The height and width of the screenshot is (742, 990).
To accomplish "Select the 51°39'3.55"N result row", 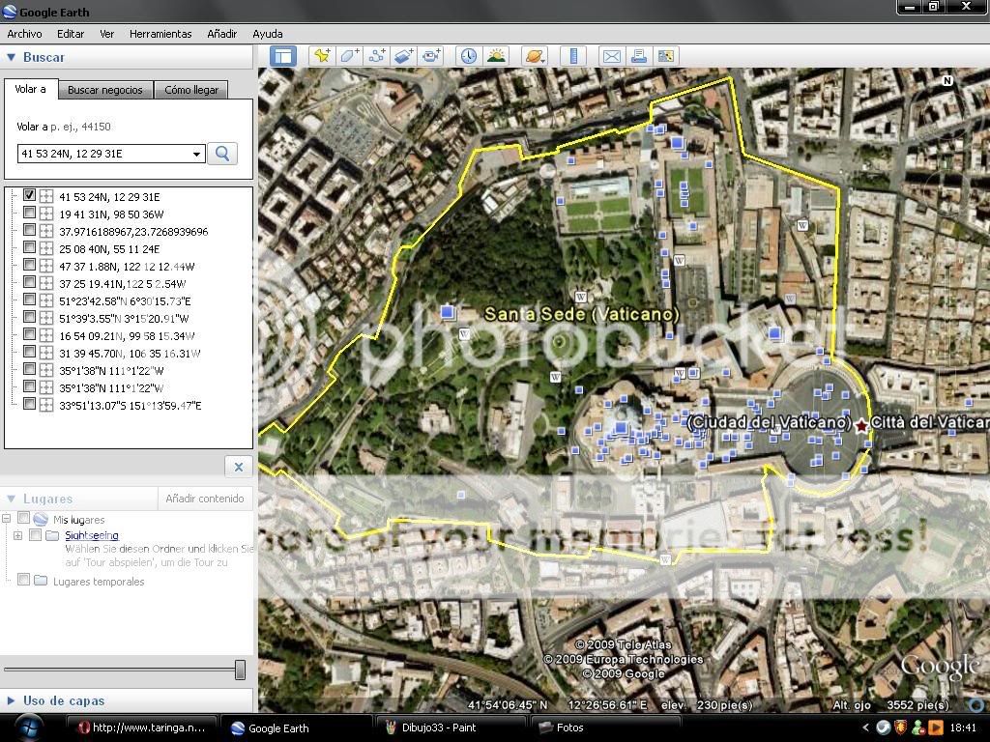I will (x=124, y=319).
